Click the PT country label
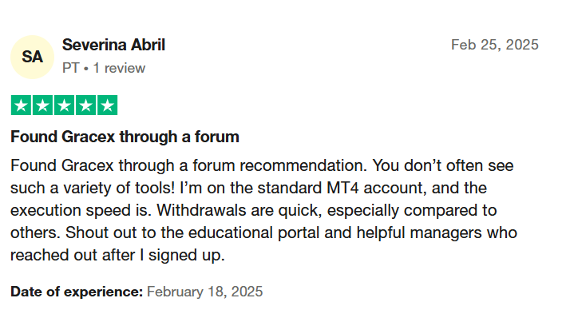 [70, 68]
